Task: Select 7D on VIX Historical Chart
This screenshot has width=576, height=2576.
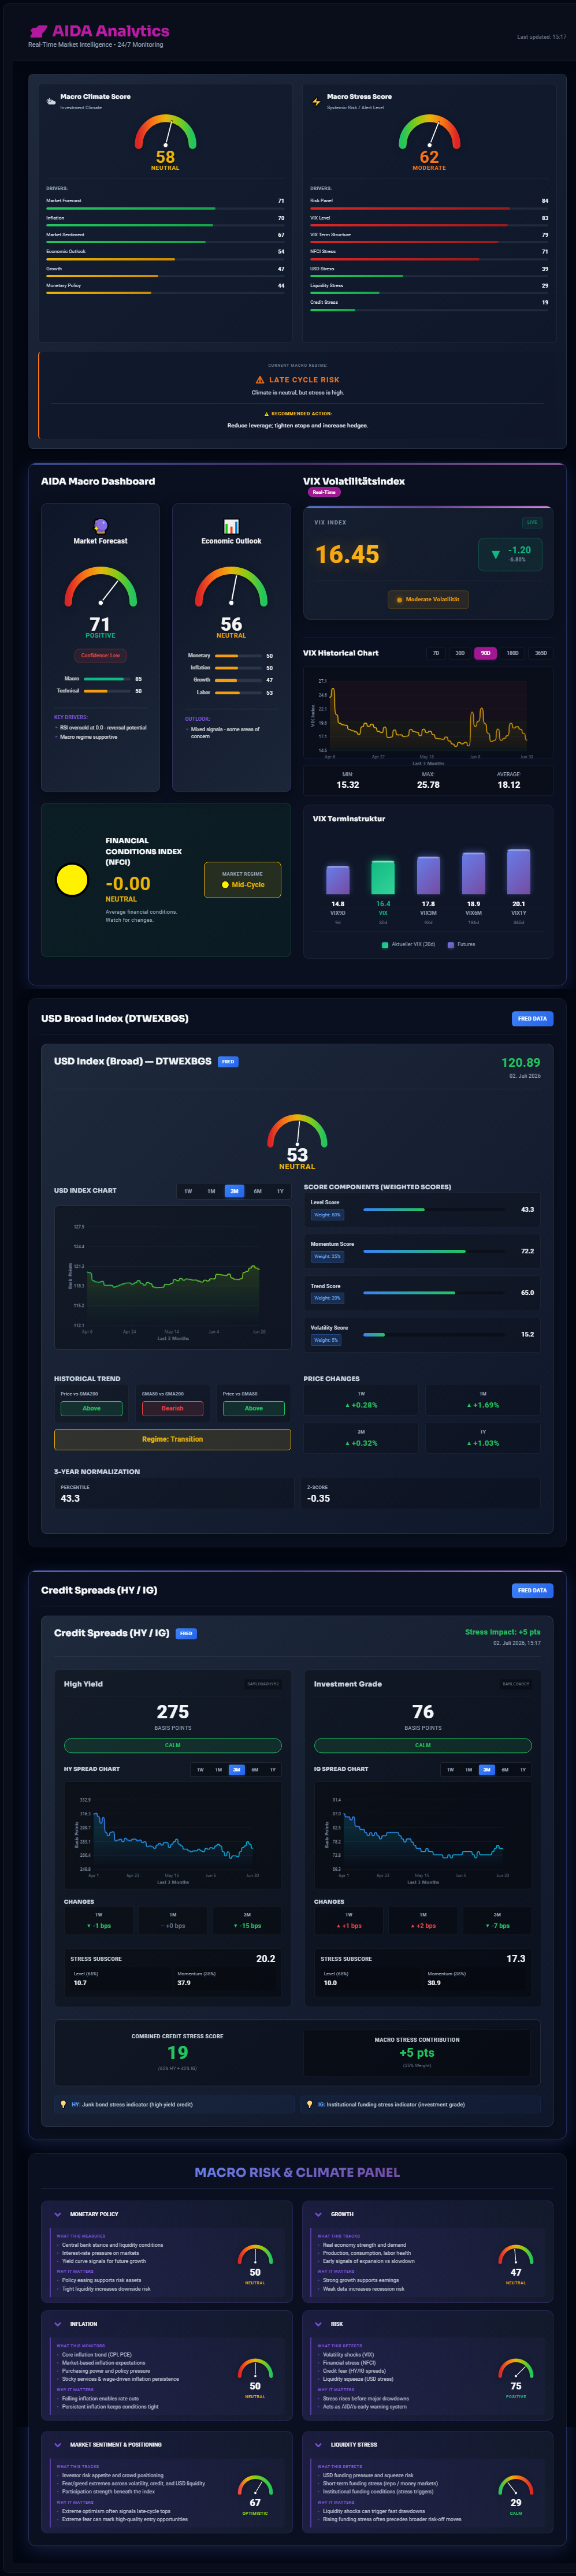Action: [x=436, y=653]
